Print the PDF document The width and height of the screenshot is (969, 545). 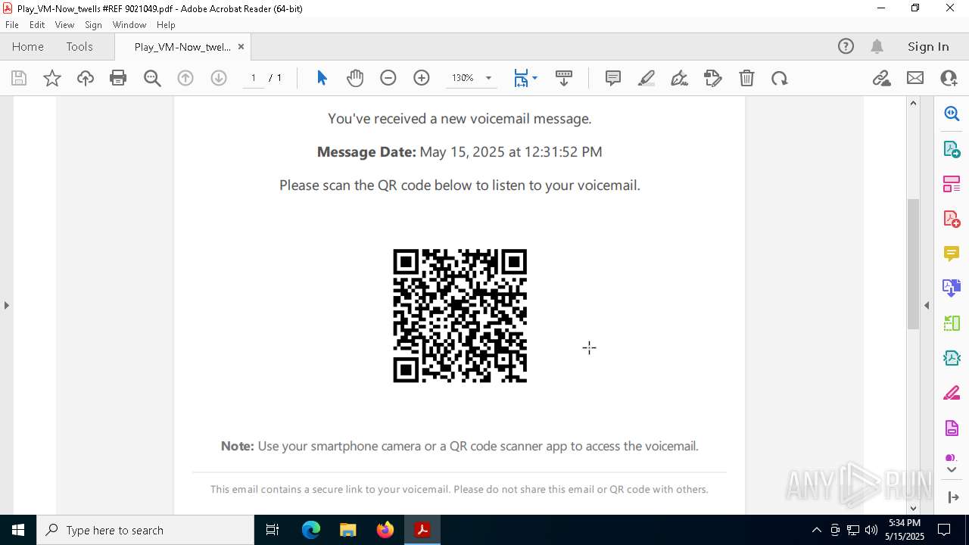[118, 78]
